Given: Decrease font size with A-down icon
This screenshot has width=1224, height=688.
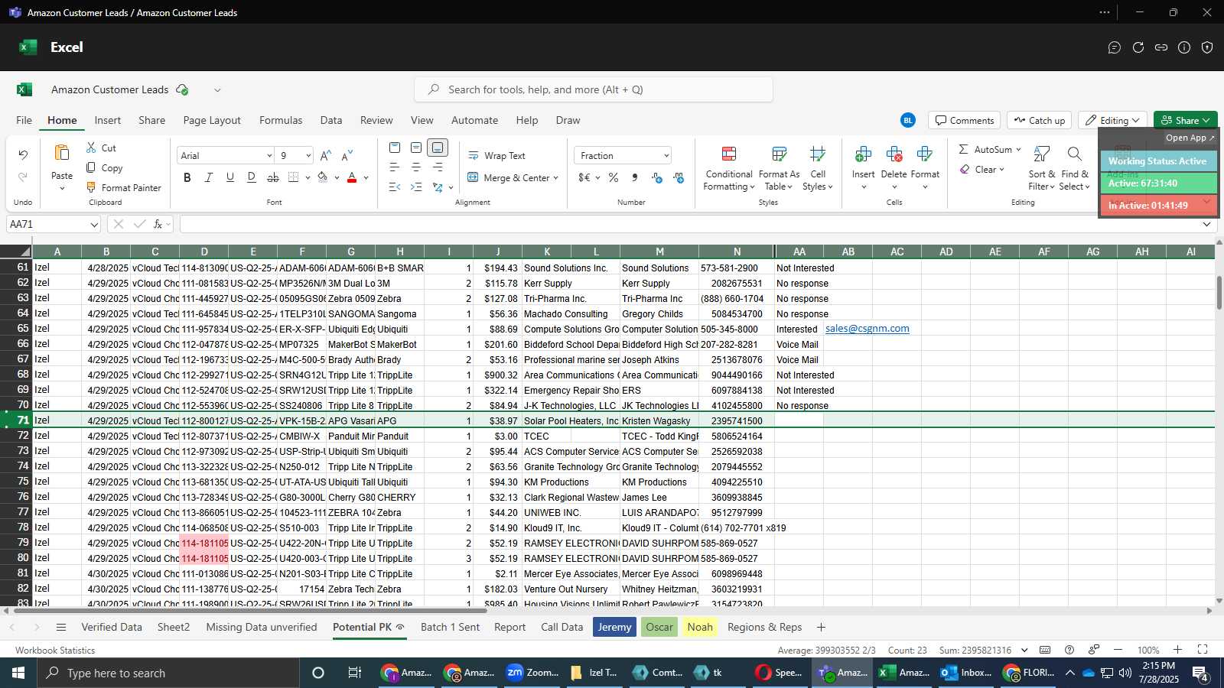Looking at the screenshot, I should point(347,155).
